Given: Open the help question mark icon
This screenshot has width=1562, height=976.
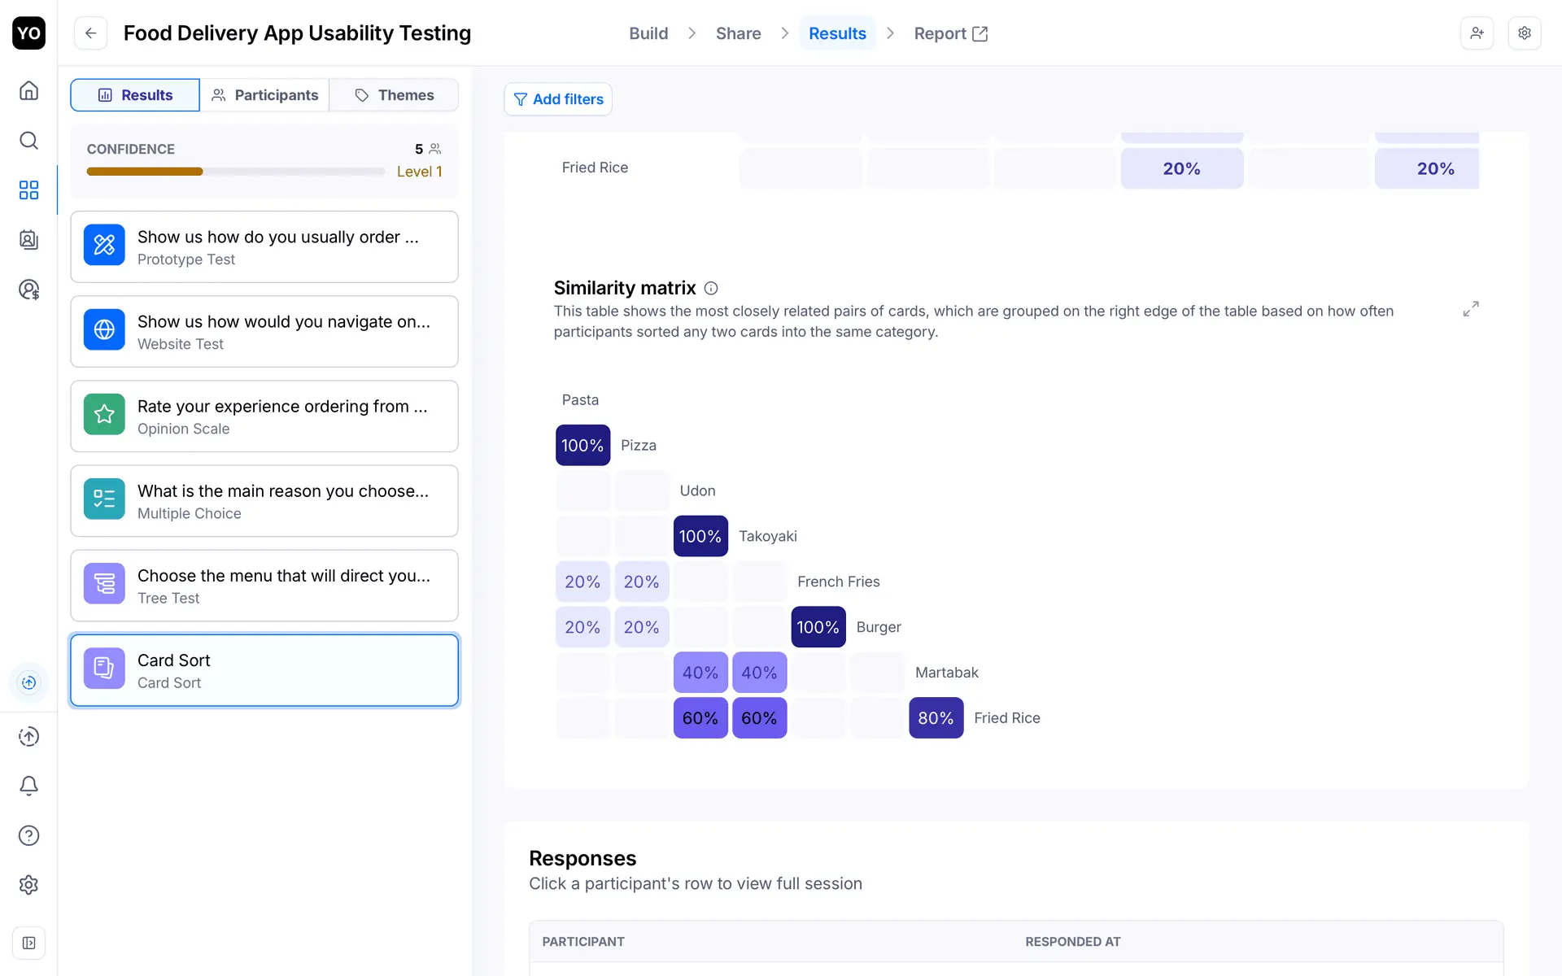Looking at the screenshot, I should (x=28, y=835).
